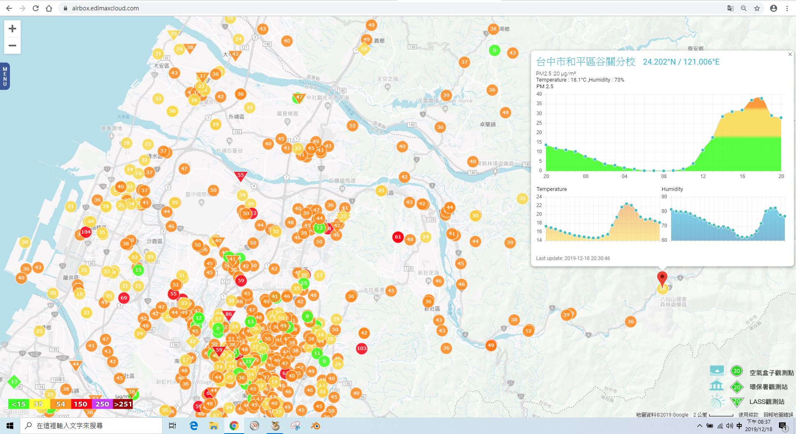Open Task View on taskbar

pos(172,426)
